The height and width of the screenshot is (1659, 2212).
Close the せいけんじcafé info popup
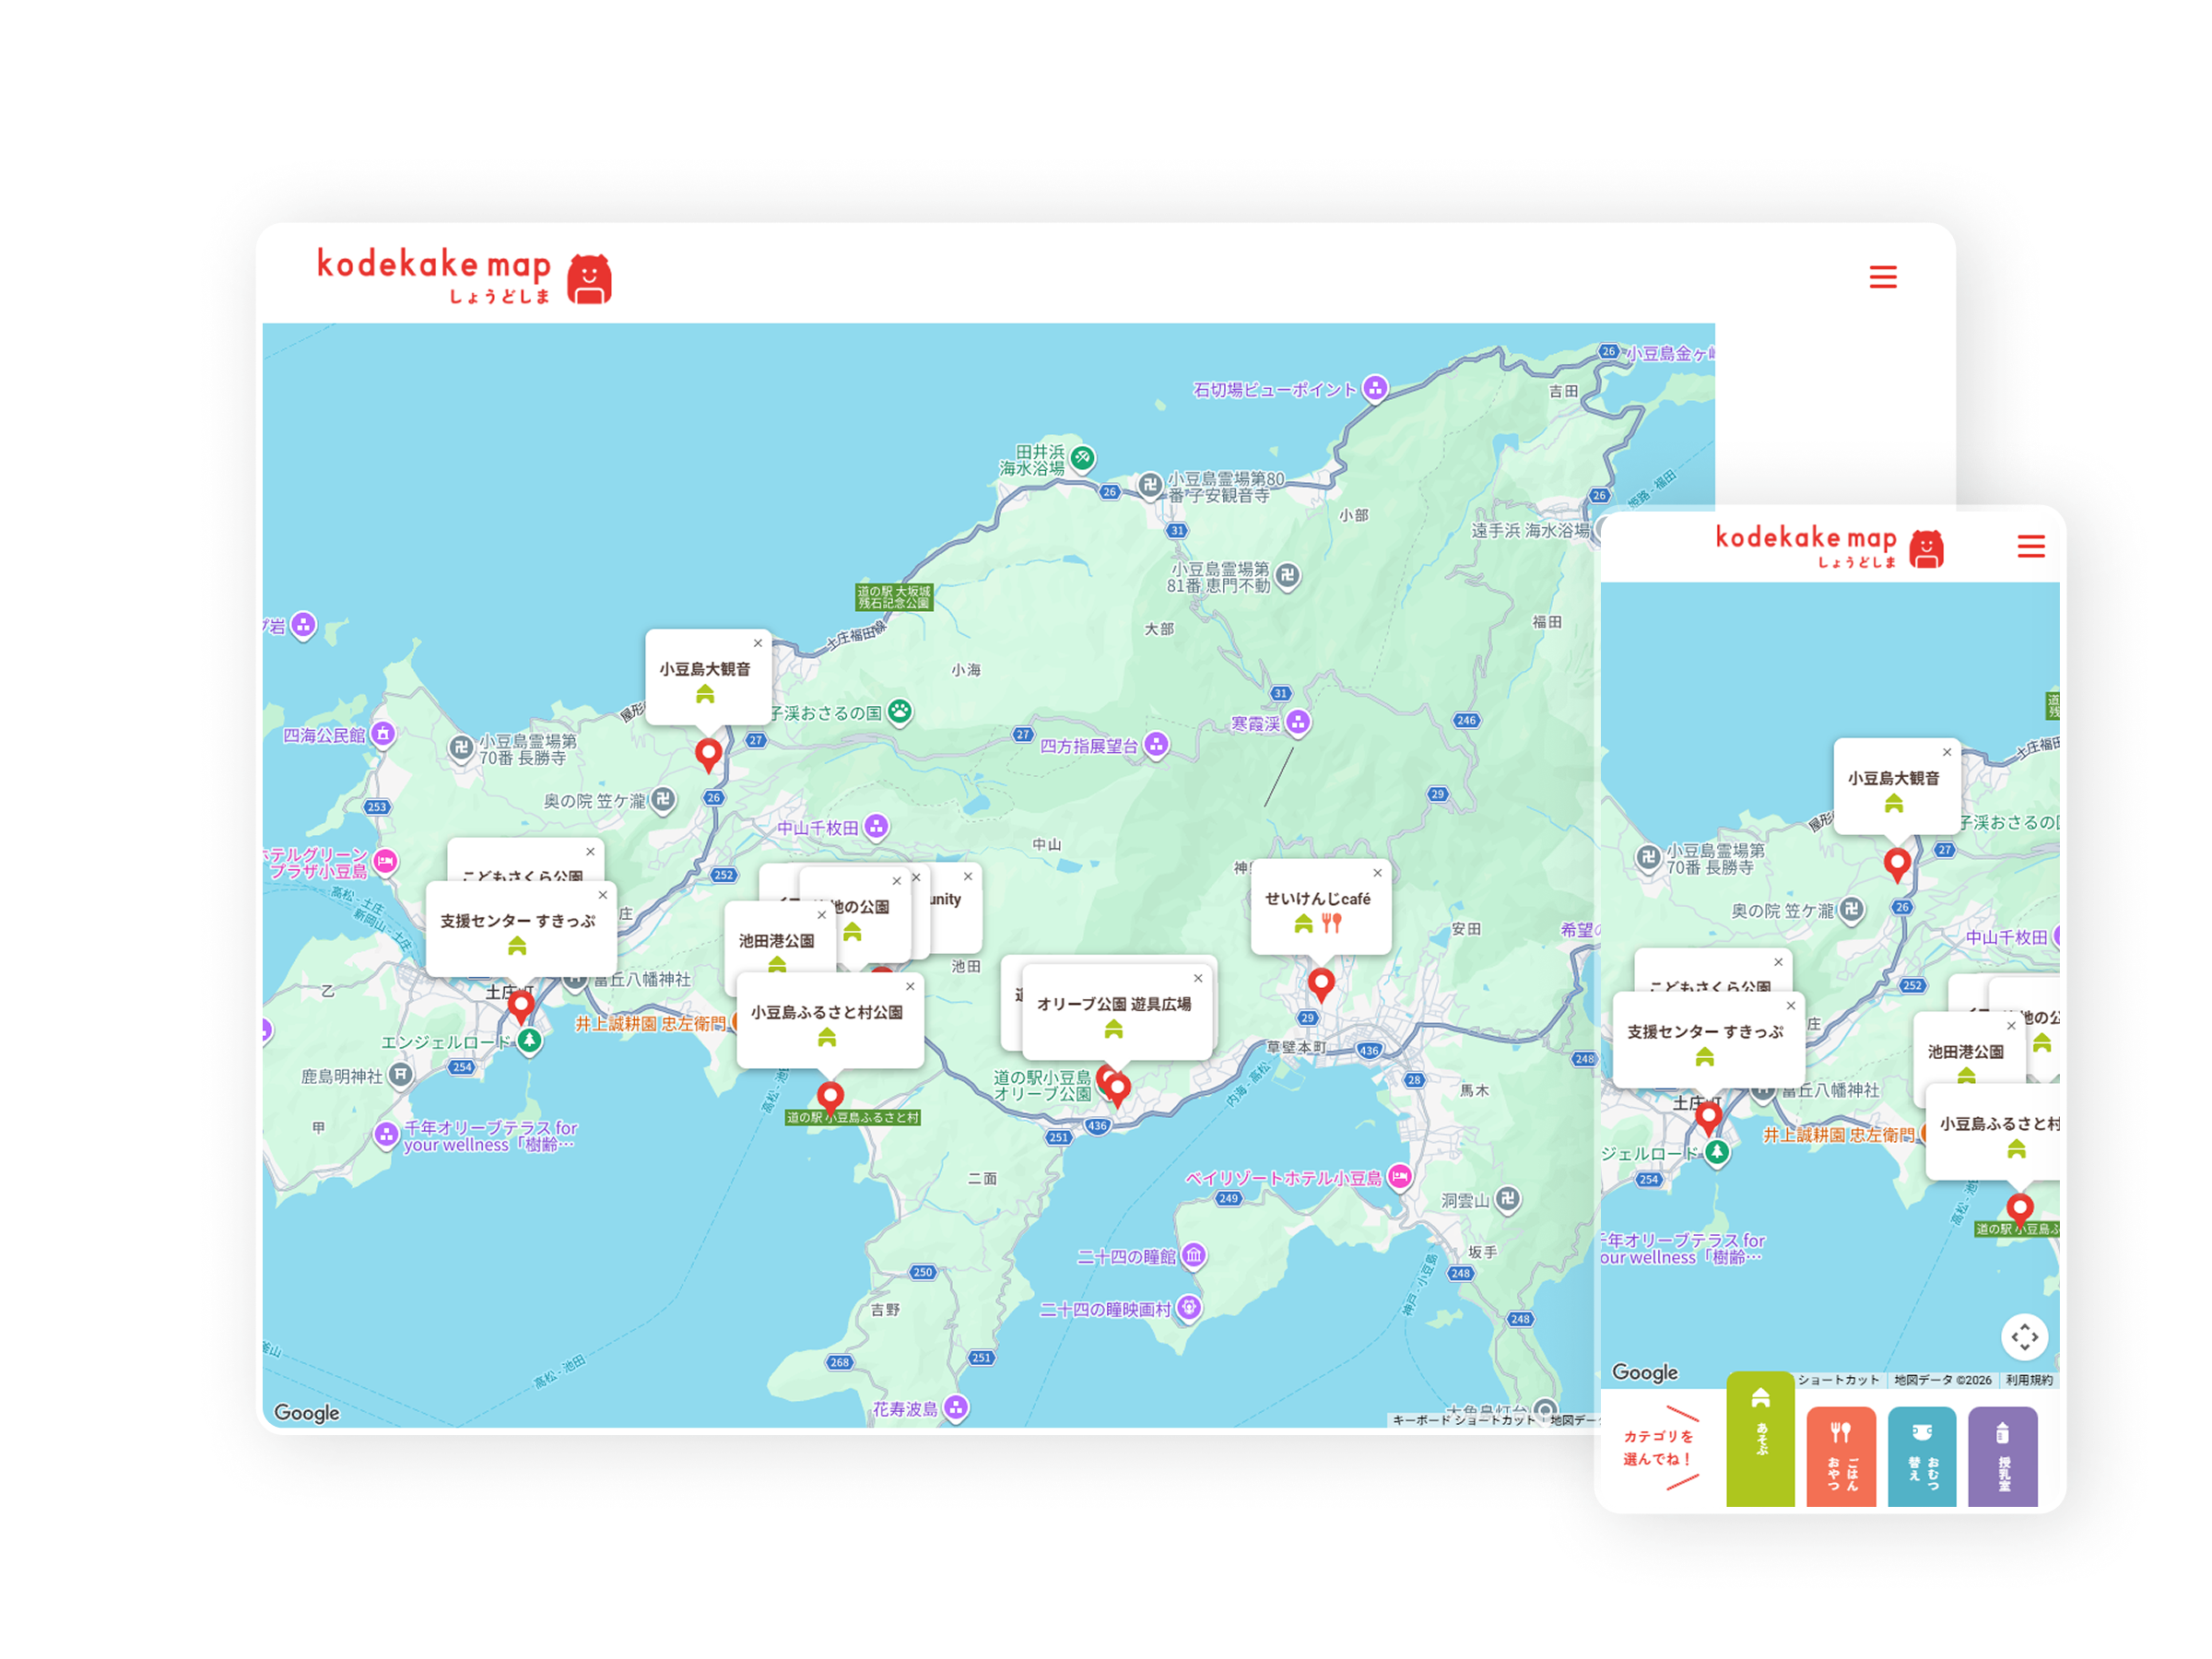pos(1377,873)
